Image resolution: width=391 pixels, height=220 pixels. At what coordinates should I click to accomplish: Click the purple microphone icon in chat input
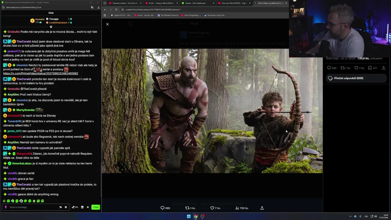pos(5,207)
